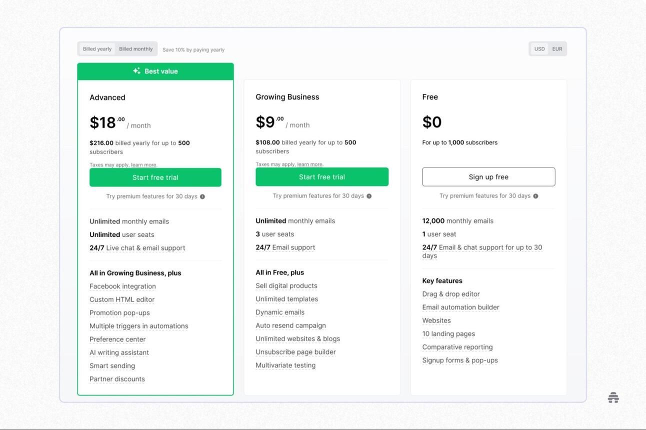Click 24/7 Email support in Growing Business
Screen dimensions: 646x430
click(x=285, y=247)
